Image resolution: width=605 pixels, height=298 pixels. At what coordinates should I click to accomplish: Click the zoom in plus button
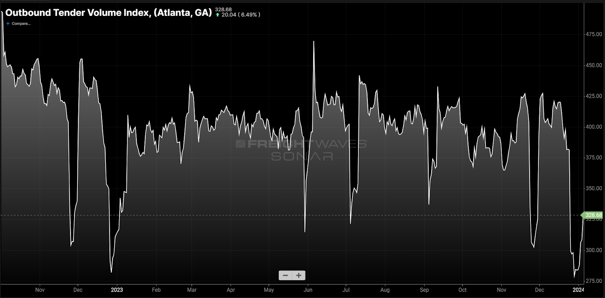[299, 275]
